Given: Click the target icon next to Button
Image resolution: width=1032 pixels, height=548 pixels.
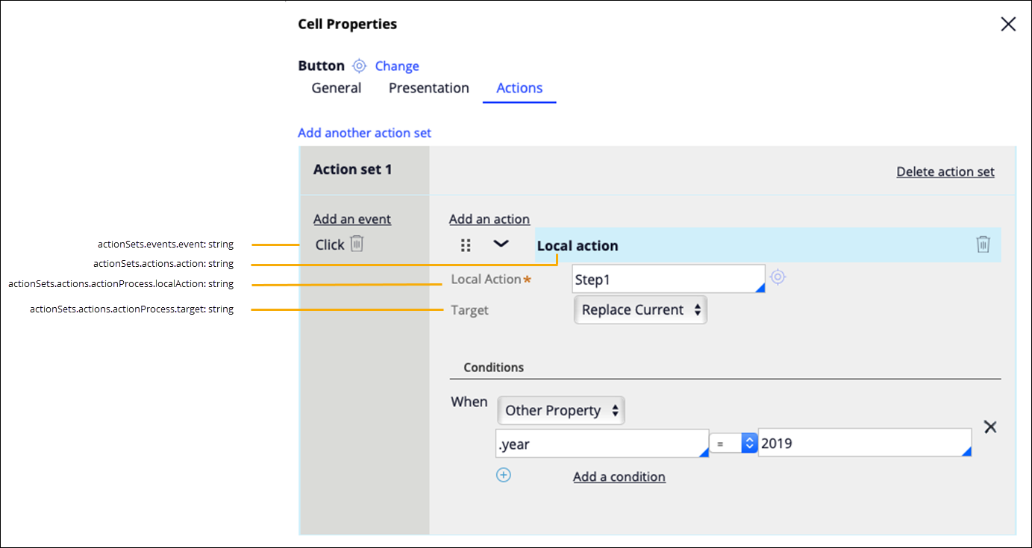Looking at the screenshot, I should [359, 66].
